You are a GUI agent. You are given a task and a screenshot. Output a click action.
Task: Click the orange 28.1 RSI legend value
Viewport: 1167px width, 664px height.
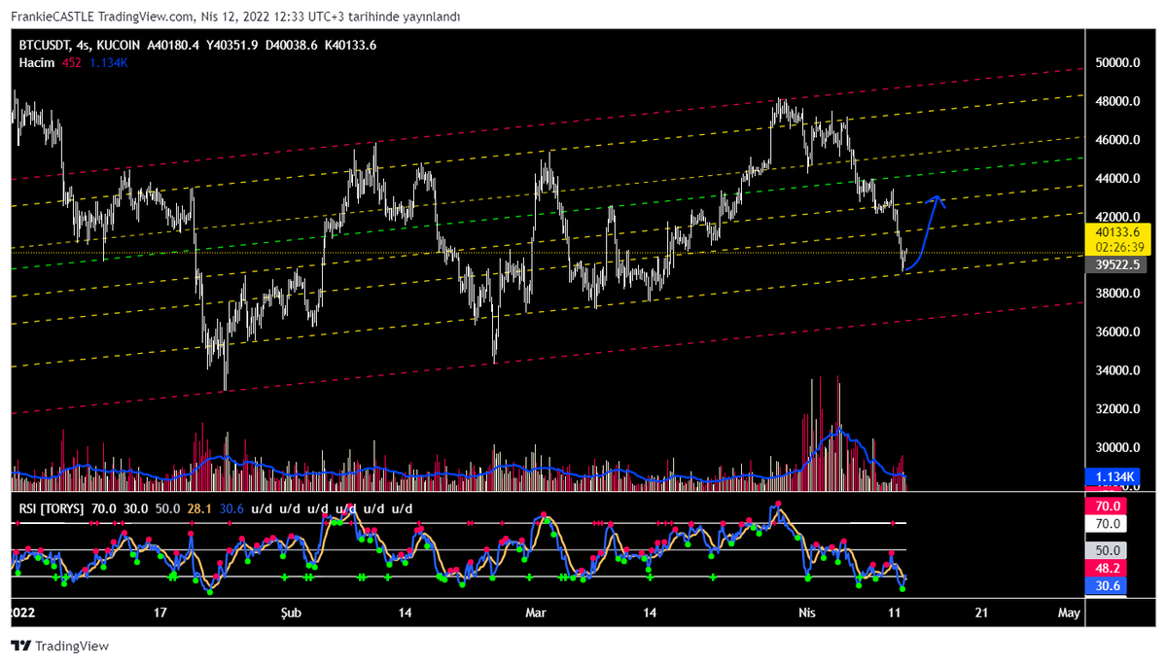(199, 508)
